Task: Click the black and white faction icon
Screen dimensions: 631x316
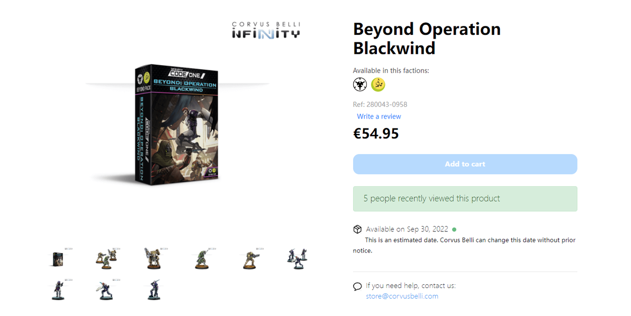Action: tap(360, 84)
